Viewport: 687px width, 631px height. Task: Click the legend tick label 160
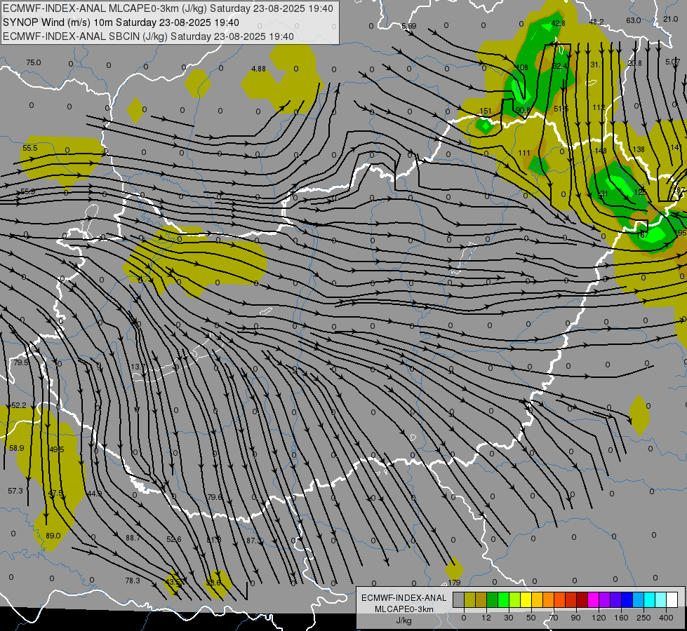[x=621, y=618]
